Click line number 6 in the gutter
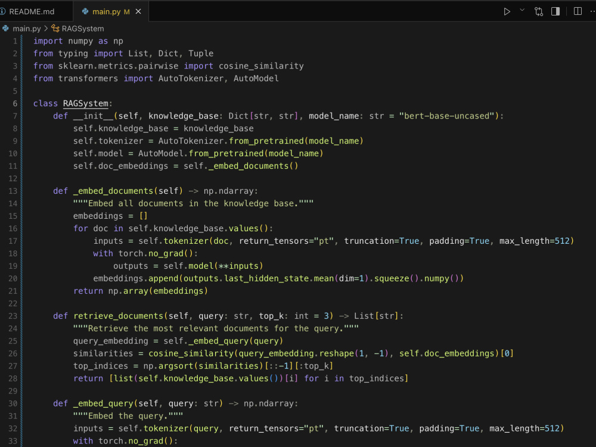 point(15,103)
